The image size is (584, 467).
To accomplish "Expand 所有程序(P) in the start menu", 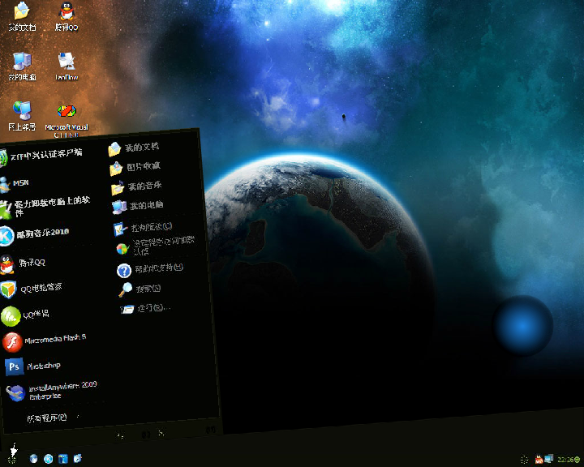I will coord(48,418).
